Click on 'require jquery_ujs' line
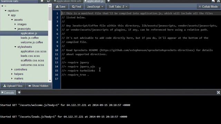This screenshot has height=124, width=221. coord(78,66)
